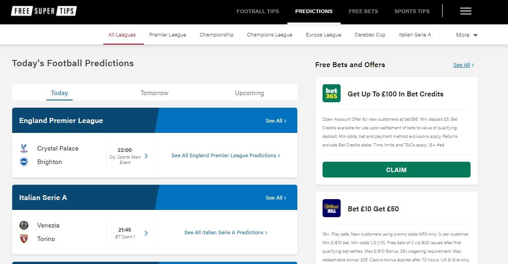This screenshot has width=508, height=264.
Task: Click the Venezia team name
Action: pyautogui.click(x=48, y=225)
